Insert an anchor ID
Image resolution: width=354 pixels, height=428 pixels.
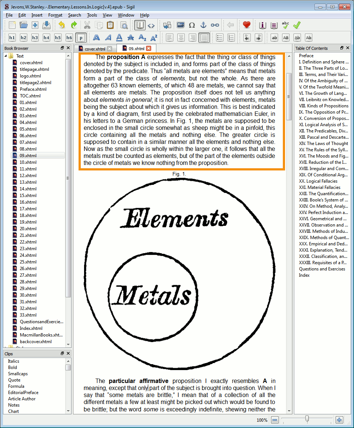203,25
